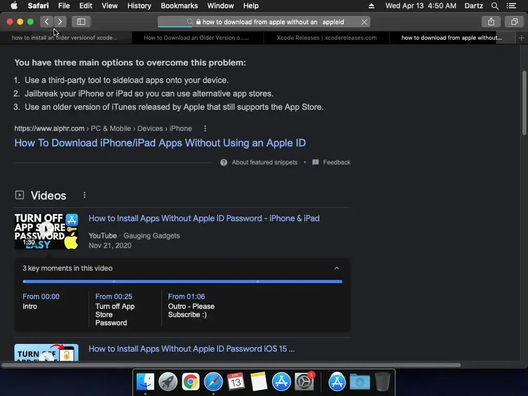Click the alphr.com breadcrumb URL

(103, 128)
